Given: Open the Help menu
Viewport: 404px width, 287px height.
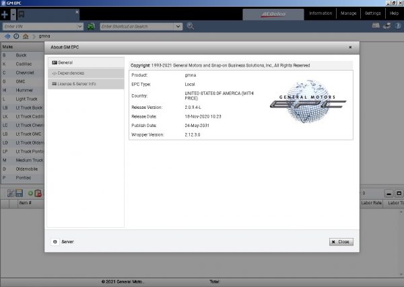Looking at the screenshot, I should click(x=394, y=13).
